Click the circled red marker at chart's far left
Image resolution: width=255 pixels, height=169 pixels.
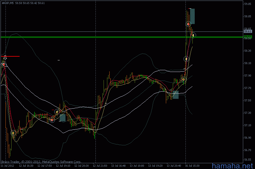point(3,64)
